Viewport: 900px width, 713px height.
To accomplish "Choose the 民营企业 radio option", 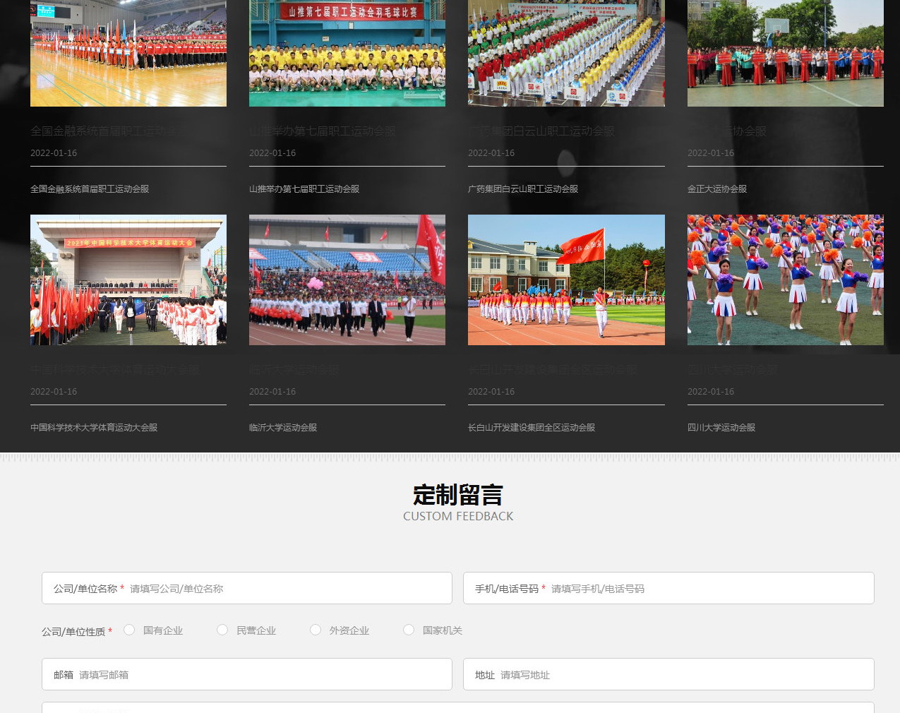I will 222,630.
